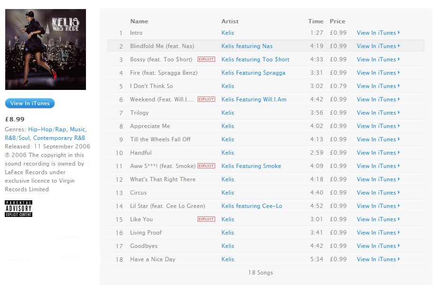Click the Explicit badge on Bossy
The height and width of the screenshot is (285, 445).
206,59
